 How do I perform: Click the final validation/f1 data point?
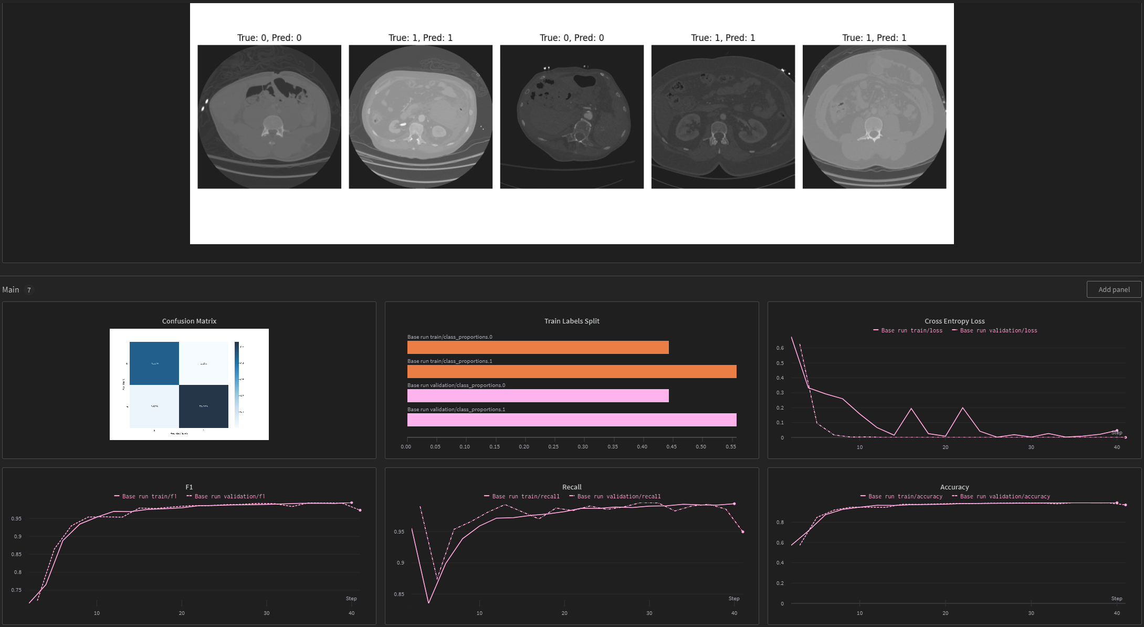point(360,510)
